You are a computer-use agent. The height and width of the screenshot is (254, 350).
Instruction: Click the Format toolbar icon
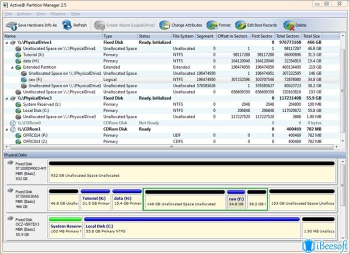pos(212,25)
